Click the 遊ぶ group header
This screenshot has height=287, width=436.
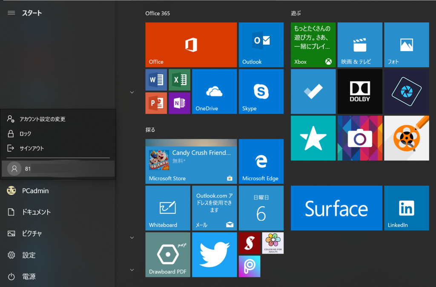click(x=296, y=13)
